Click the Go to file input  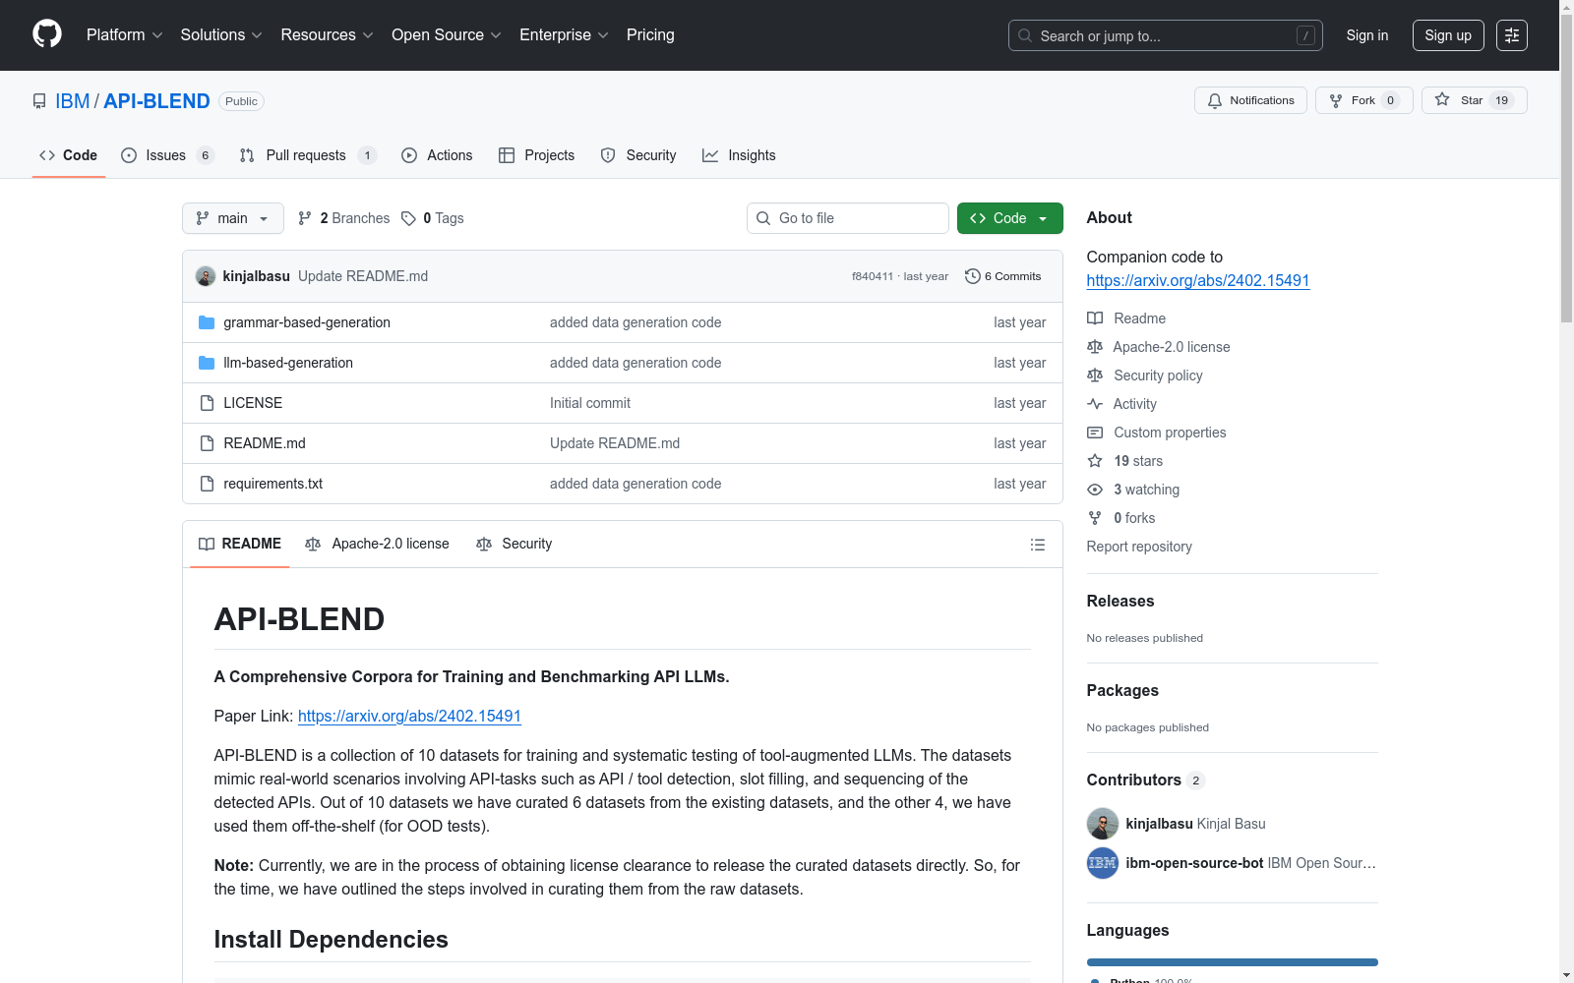pyautogui.click(x=848, y=218)
